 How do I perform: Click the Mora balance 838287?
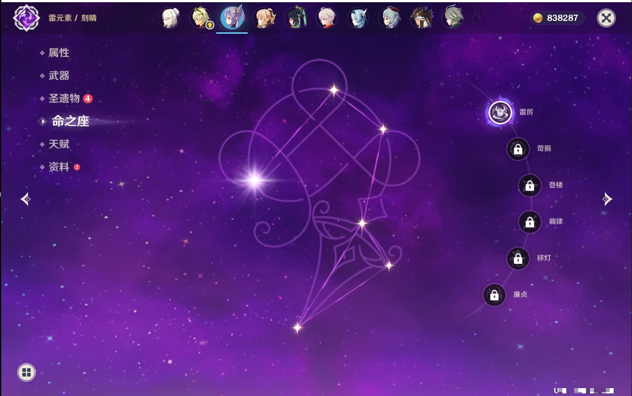pyautogui.click(x=562, y=18)
